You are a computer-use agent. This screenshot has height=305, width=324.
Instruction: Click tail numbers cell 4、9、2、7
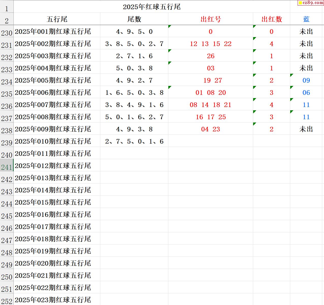134,80
